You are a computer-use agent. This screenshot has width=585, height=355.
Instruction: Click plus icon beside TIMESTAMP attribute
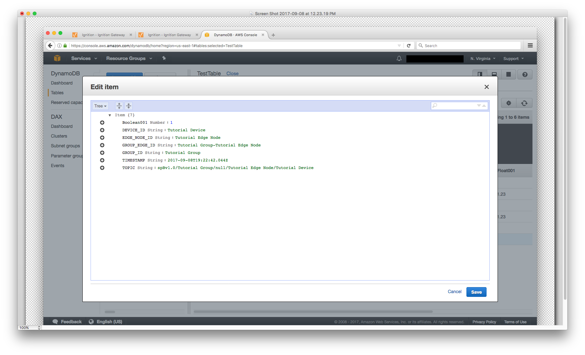(x=102, y=160)
